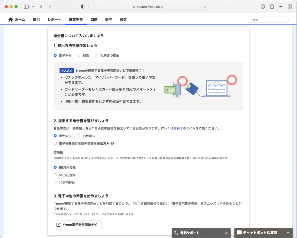Image resolution: width=297 pixels, height=238 pixels.
Task: Click the chat bubble icon in チャットボット
Action: [x=239, y=233]
